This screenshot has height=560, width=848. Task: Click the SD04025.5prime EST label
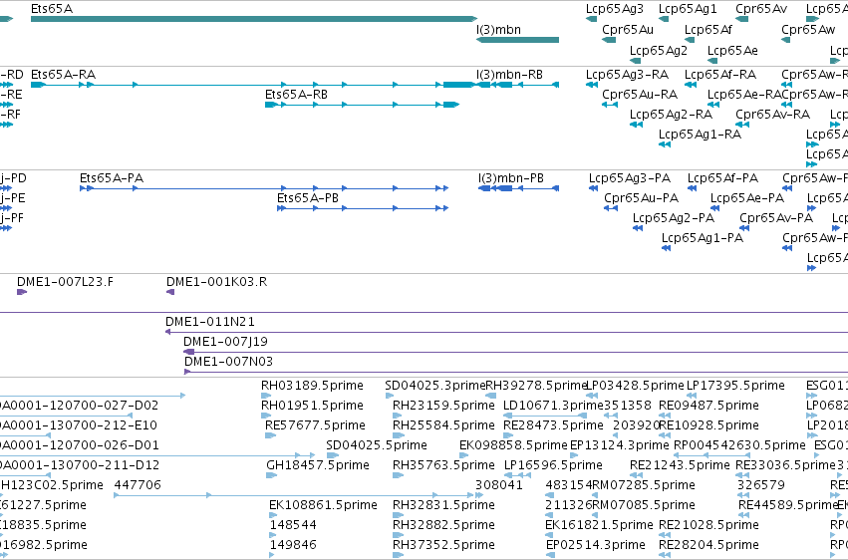(x=377, y=445)
